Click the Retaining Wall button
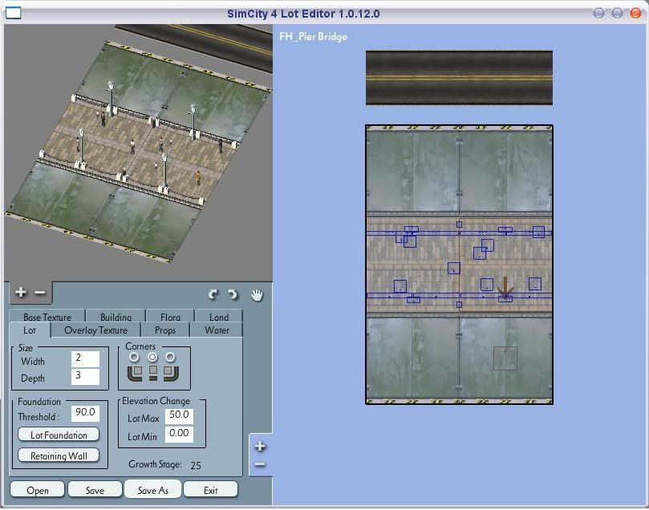 tap(59, 455)
